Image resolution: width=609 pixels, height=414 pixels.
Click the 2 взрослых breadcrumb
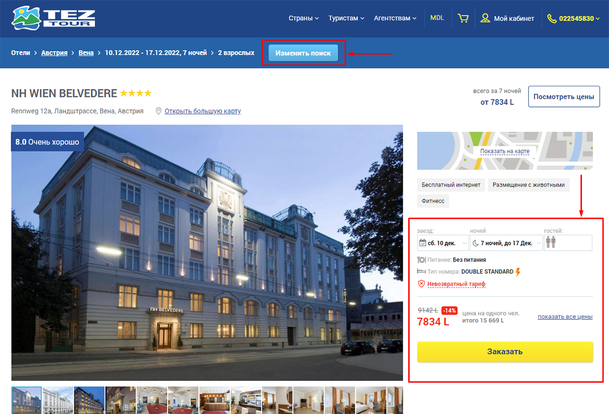point(236,52)
